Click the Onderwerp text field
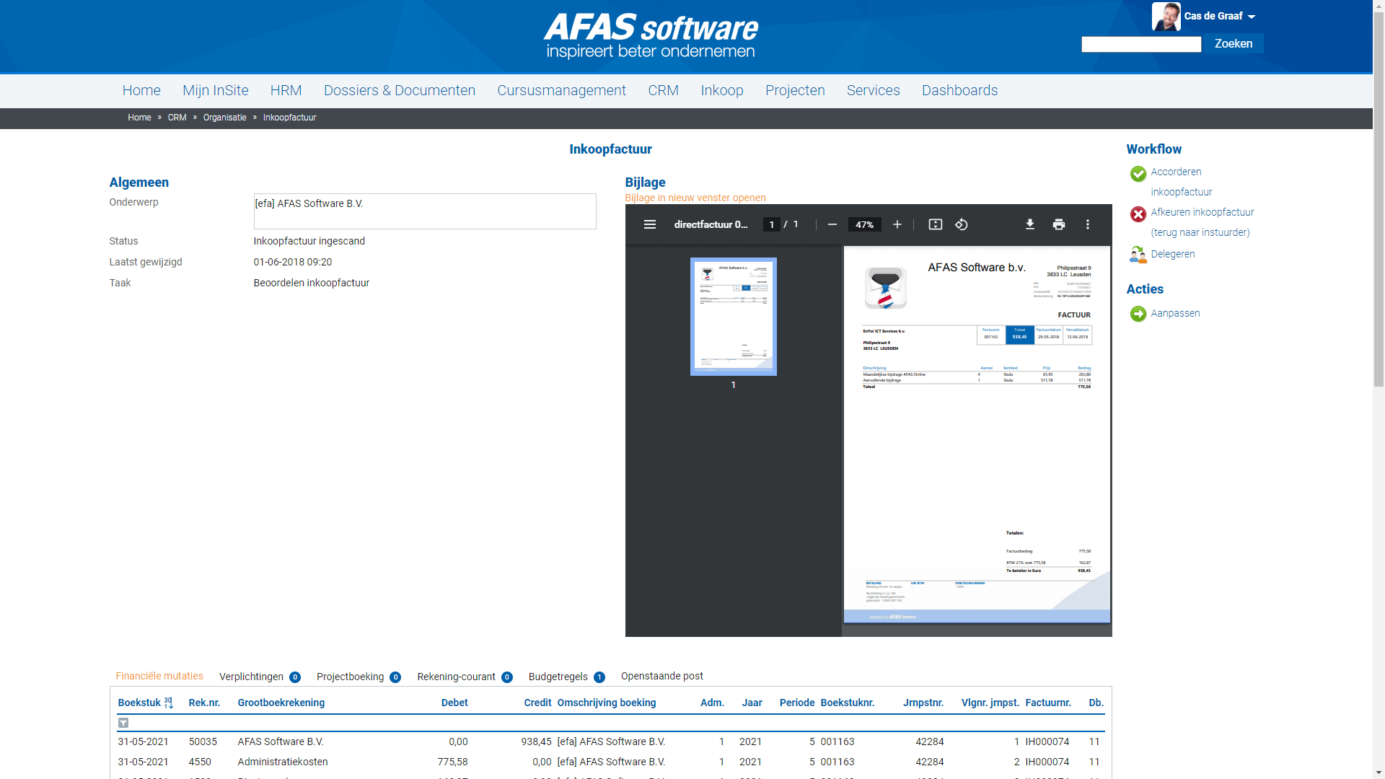 [x=424, y=211]
